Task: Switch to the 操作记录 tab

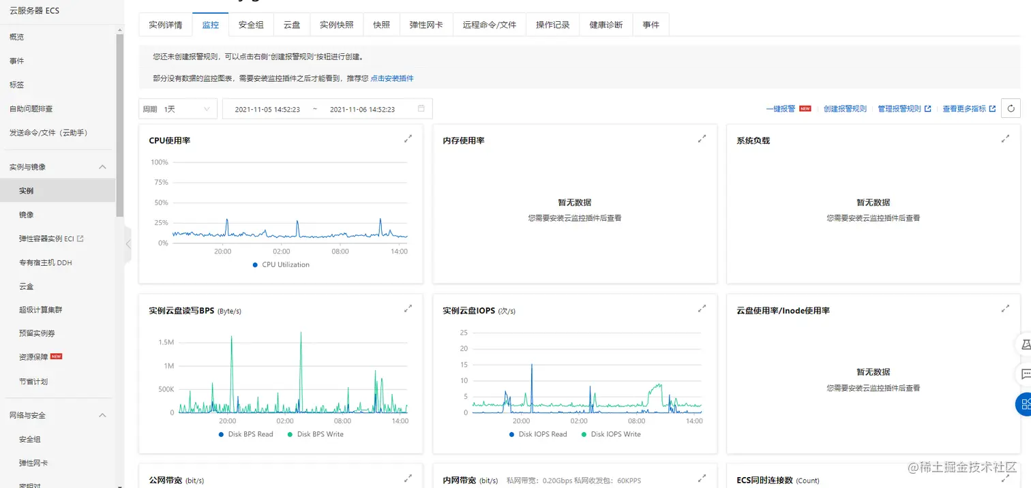Action: tap(553, 25)
